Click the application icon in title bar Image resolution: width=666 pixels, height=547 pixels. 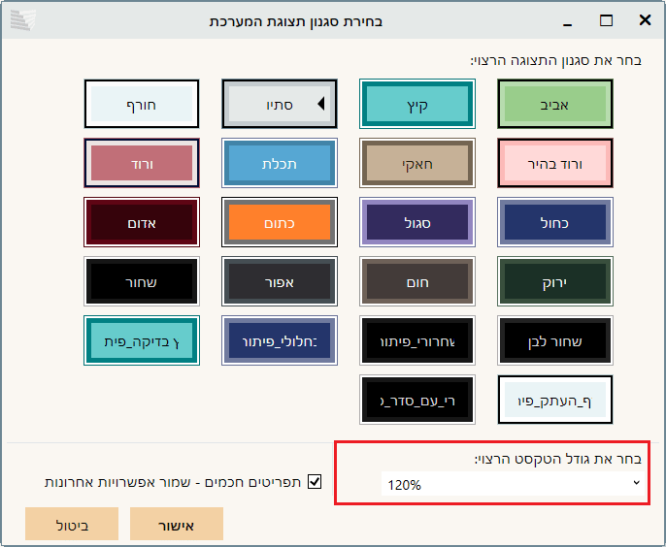tap(23, 20)
